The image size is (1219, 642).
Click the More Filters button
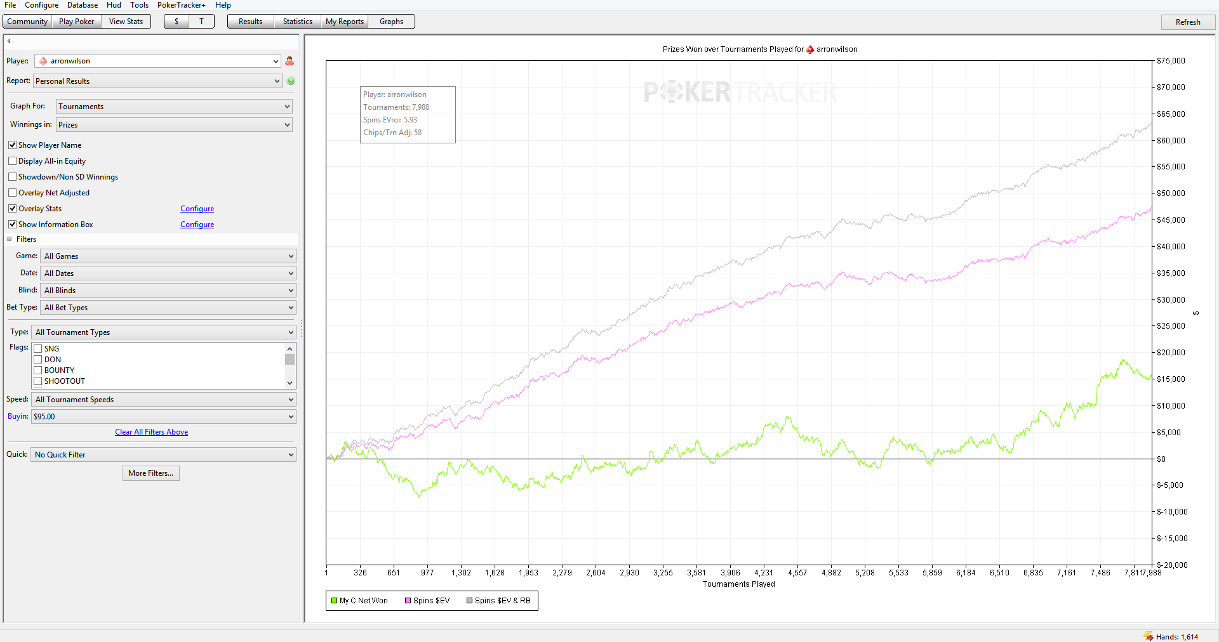point(151,473)
